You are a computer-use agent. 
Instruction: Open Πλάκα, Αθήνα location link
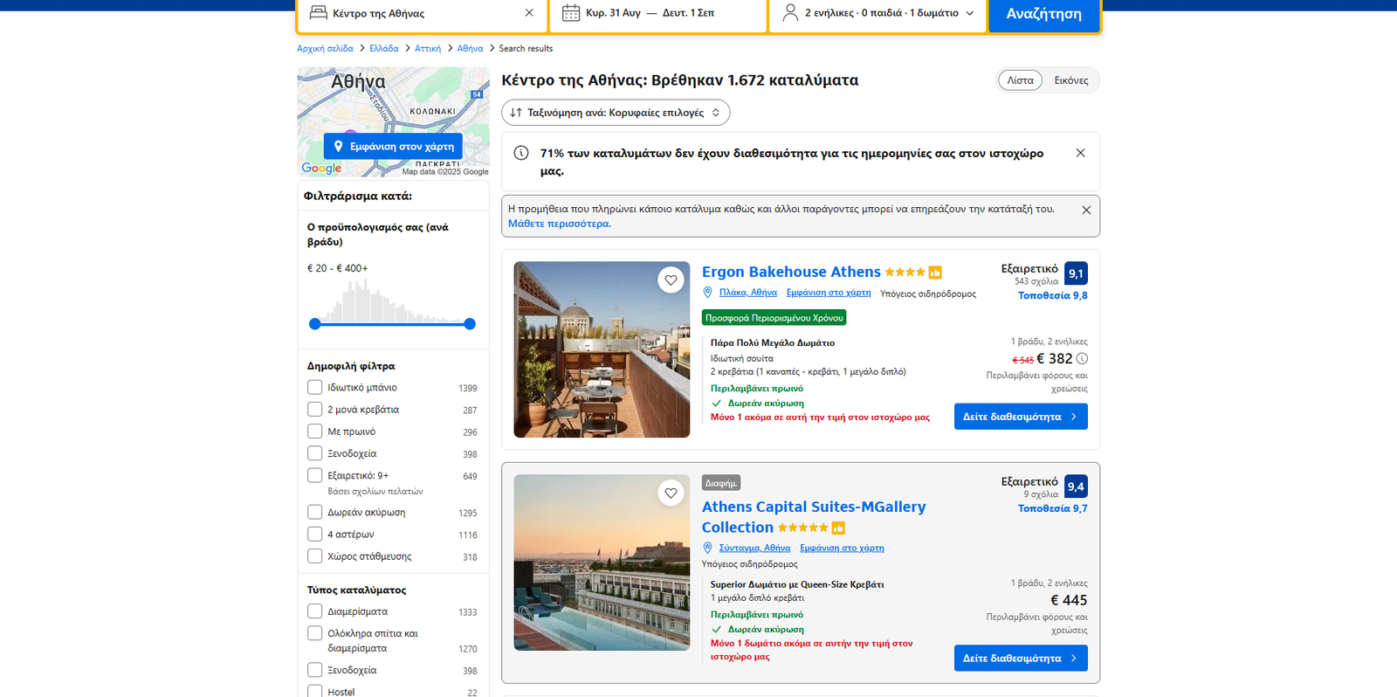(748, 293)
